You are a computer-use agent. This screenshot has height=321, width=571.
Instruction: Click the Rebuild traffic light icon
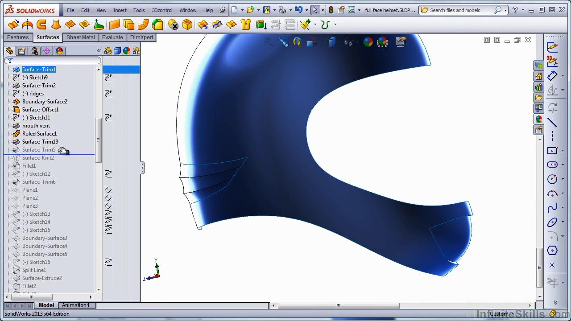pyautogui.click(x=331, y=10)
